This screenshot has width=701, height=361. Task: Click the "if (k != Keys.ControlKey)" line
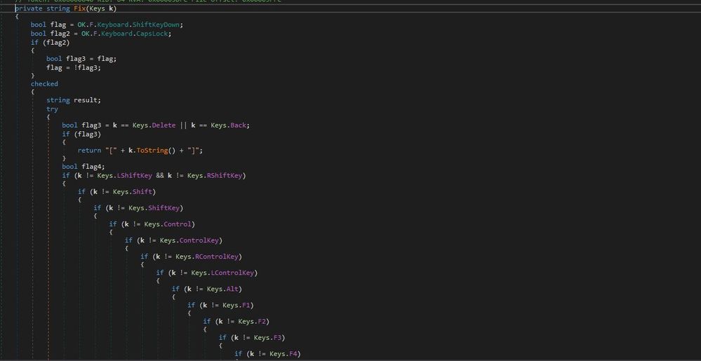pyautogui.click(x=173, y=240)
